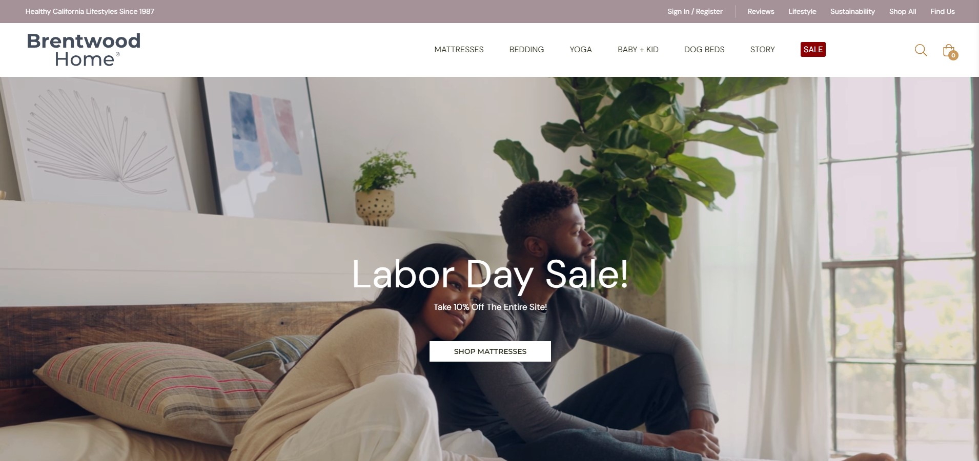Click the cart item count badge

[x=953, y=55]
